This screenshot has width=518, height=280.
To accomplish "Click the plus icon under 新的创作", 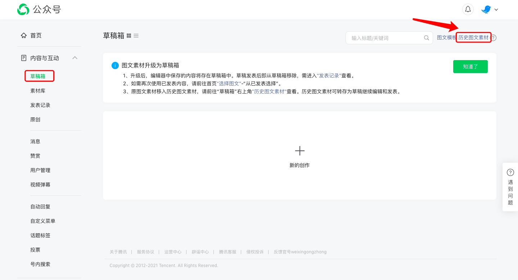I will click(x=299, y=150).
